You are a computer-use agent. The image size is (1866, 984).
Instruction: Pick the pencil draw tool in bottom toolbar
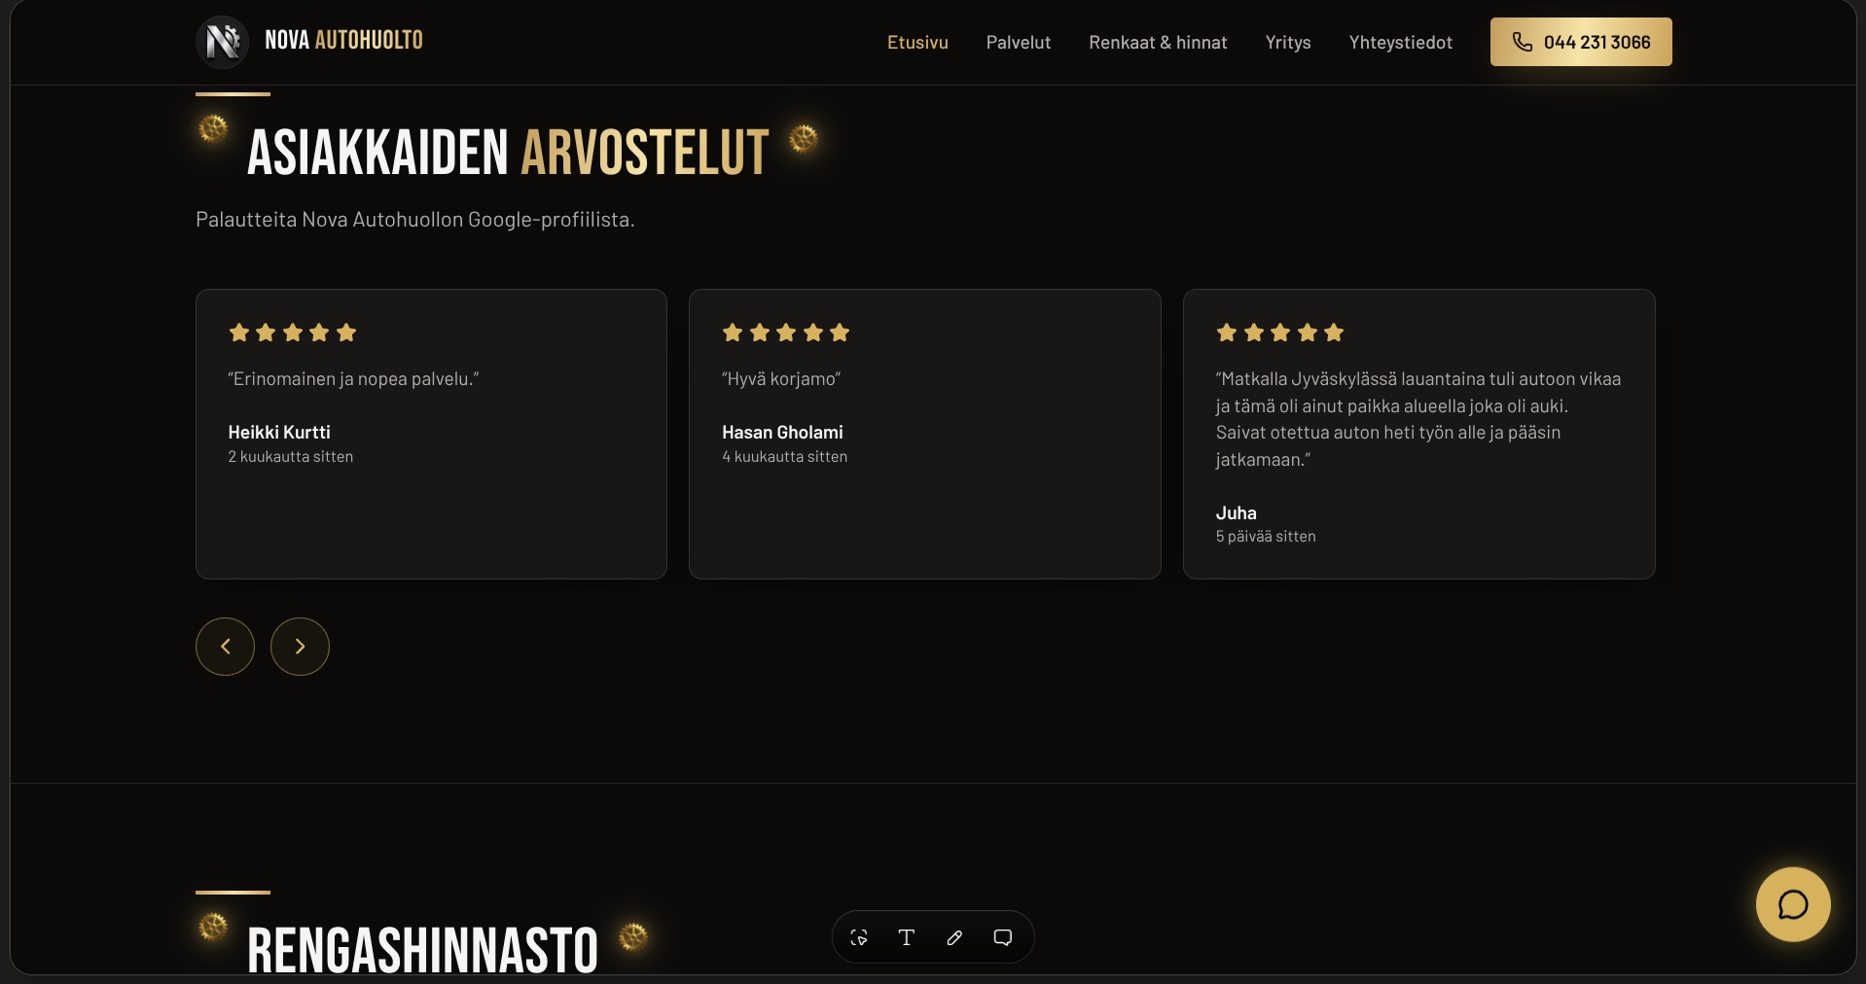coord(954,937)
